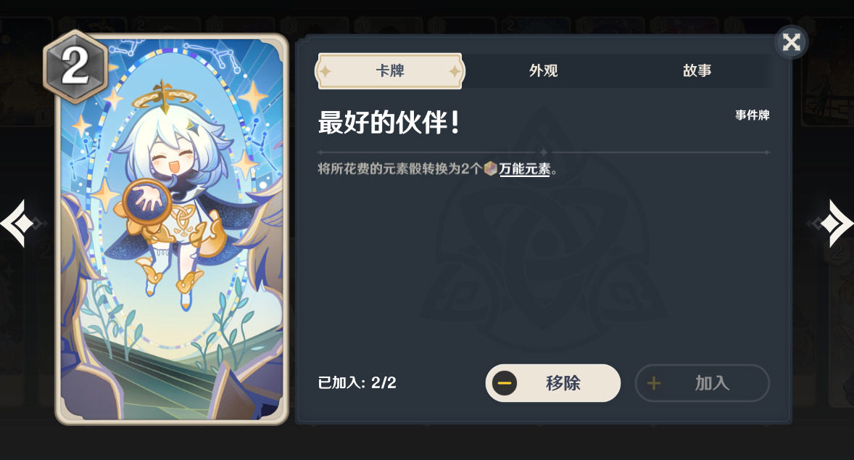This screenshot has width=854, height=460.
Task: Click Paimon's golden crown halo on card
Action: (x=163, y=98)
